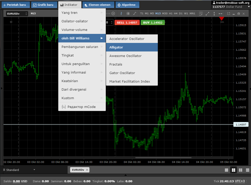Select the vertical line drawing tool
The width and height of the screenshot is (251, 185).
214,14
